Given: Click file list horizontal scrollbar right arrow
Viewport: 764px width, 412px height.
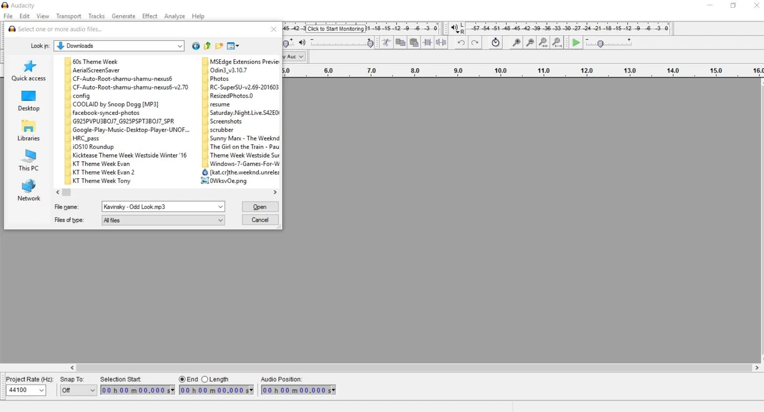Looking at the screenshot, I should [275, 192].
